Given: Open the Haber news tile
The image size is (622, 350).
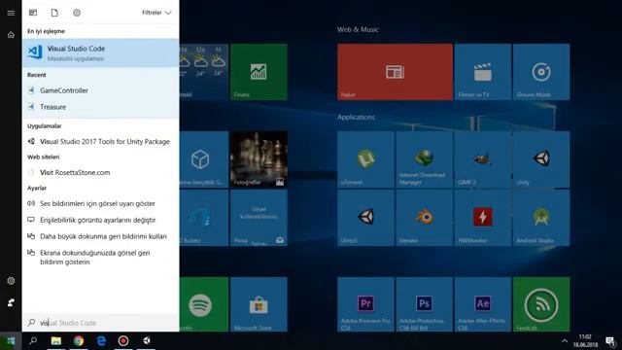Looking at the screenshot, I should [x=395, y=72].
